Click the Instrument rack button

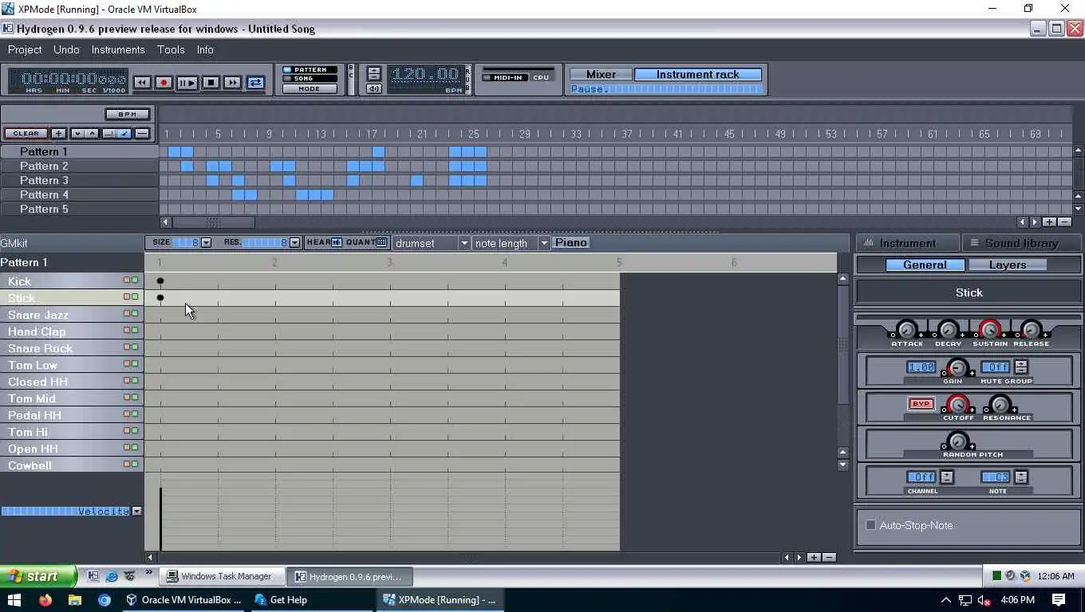(698, 74)
